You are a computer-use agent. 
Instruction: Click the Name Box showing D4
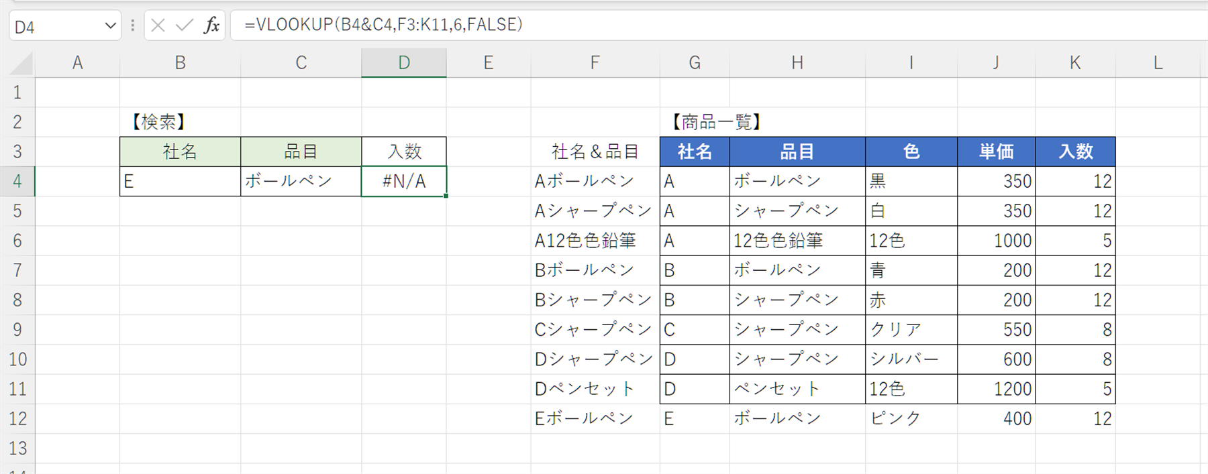[57, 26]
